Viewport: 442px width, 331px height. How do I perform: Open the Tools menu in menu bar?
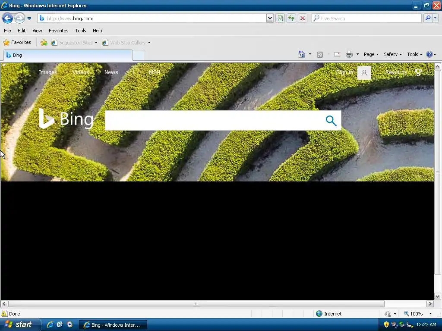pyautogui.click(x=81, y=31)
